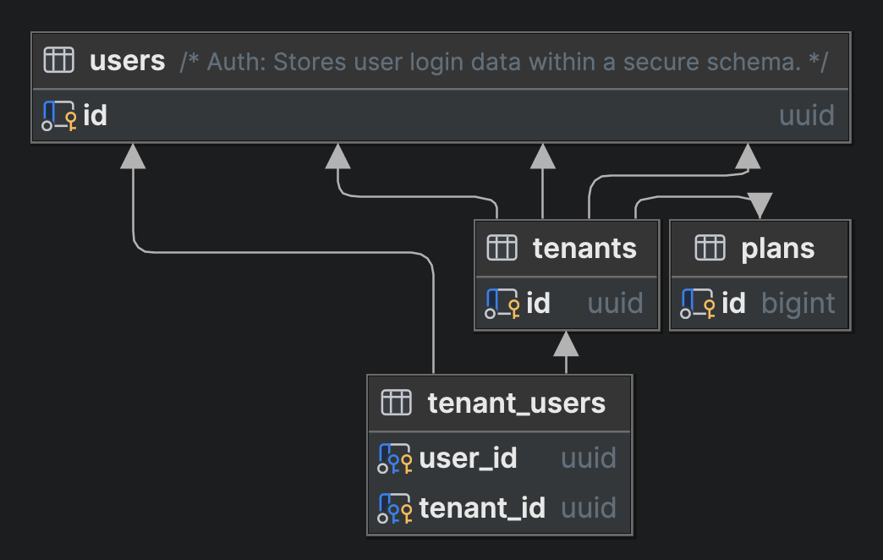The width and height of the screenshot is (883, 560).
Task: Select the user_id column row
Action: coord(467,458)
